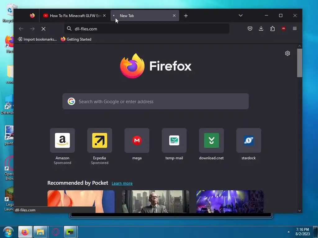This screenshot has width=318, height=238.
Task: Open a new tab with plus button
Action: point(186,15)
